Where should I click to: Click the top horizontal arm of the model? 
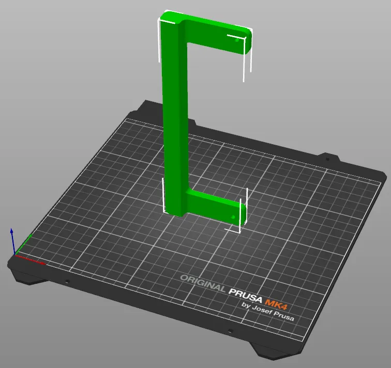tap(217, 35)
